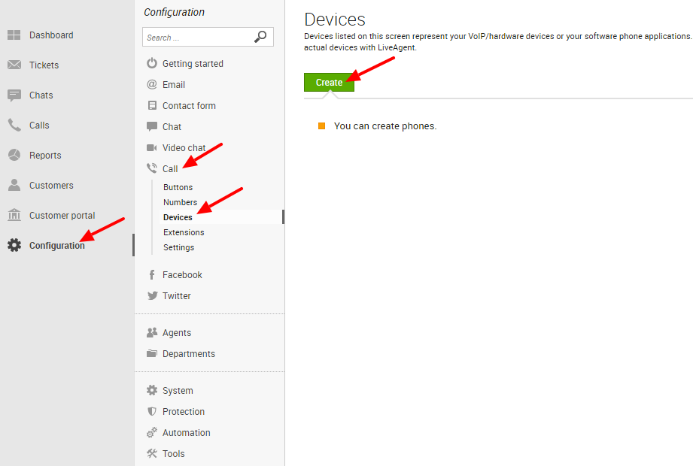Open the Numbers submenu item

click(181, 202)
